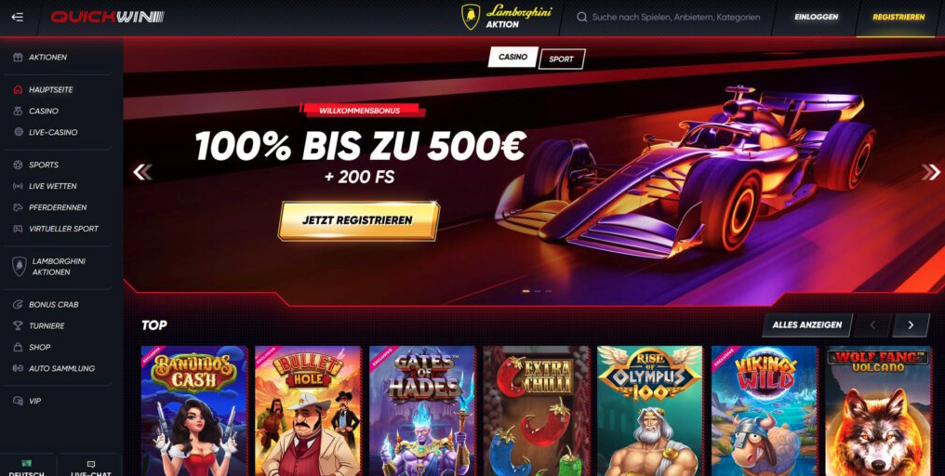Screen dimensions: 945x476
Task: Show previous banner slide with left arrow
Action: coord(142,172)
